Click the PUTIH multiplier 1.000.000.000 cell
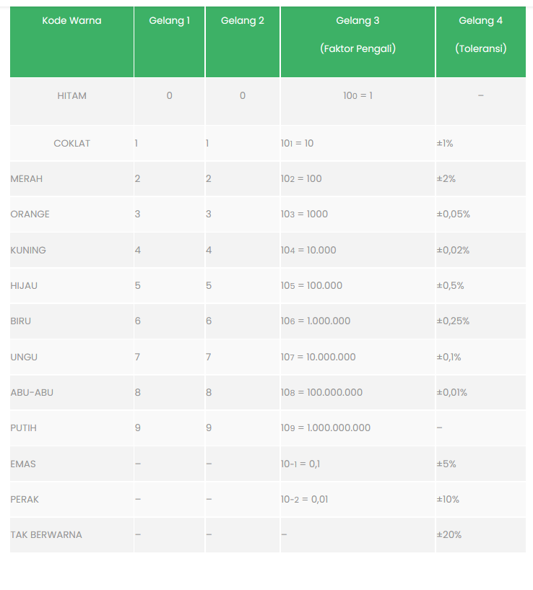 coord(357,428)
